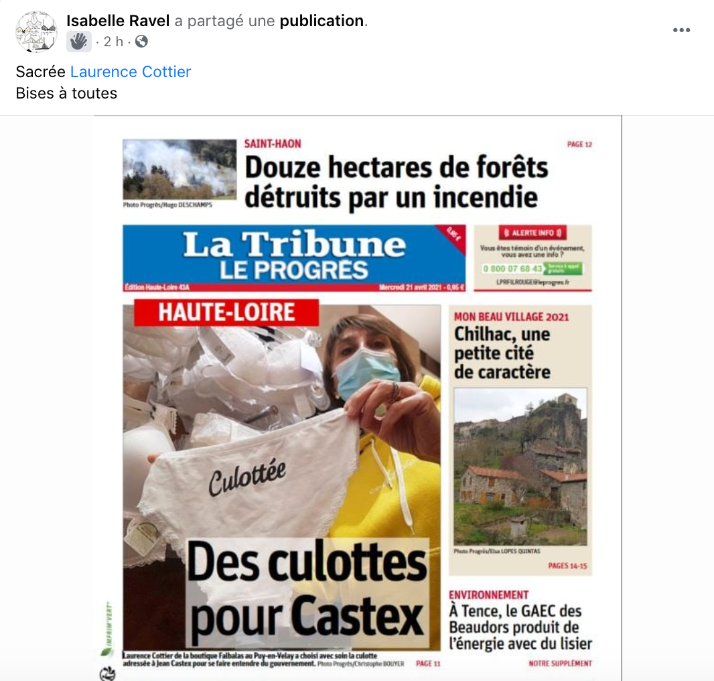Click the globe public audience icon
Viewport: 714px width, 681px height.
(141, 42)
